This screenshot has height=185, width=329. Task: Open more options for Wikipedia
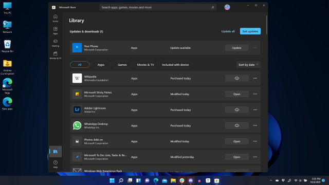(255, 78)
